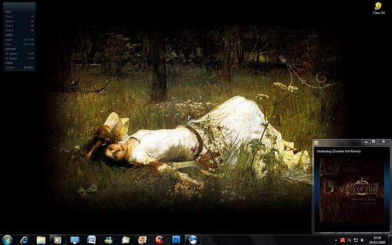Select the active blue orb taskbar button
392x245 pixels.
pos(193,239)
